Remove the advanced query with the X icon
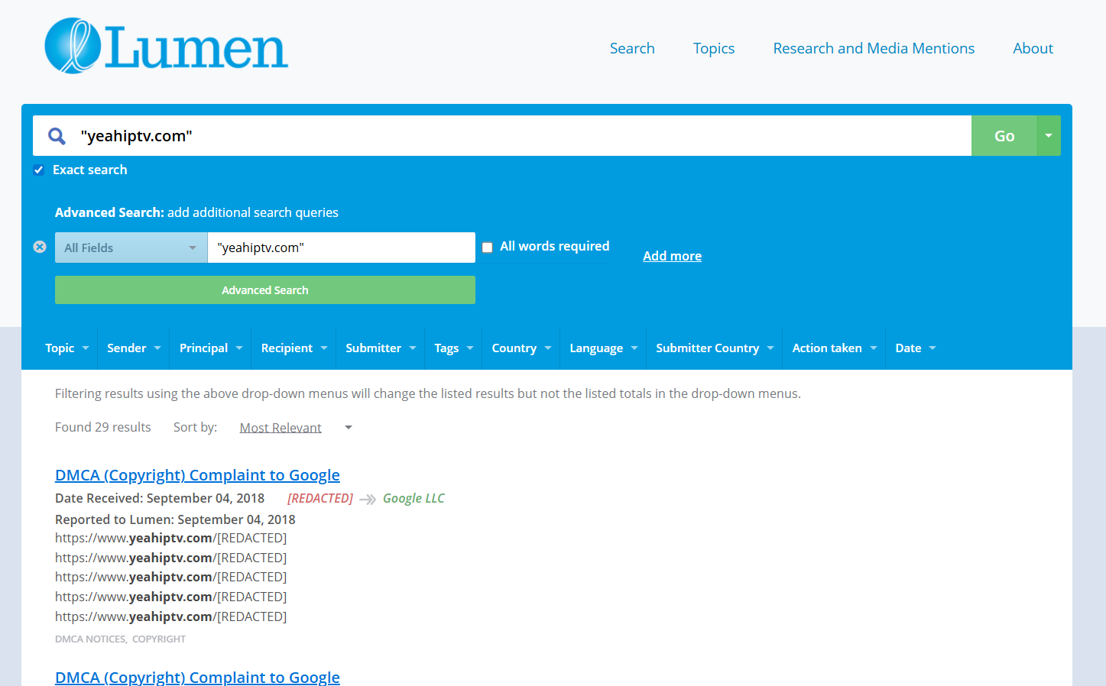This screenshot has width=1106, height=686. [x=40, y=247]
